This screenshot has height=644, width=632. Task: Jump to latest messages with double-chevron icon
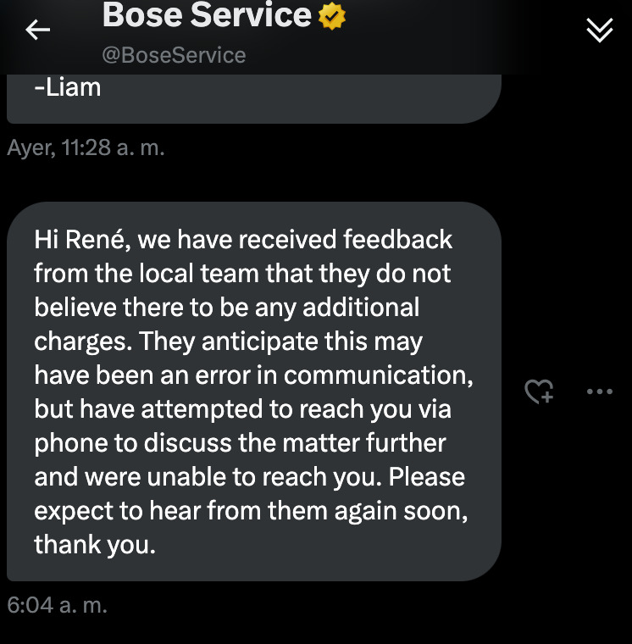(599, 30)
